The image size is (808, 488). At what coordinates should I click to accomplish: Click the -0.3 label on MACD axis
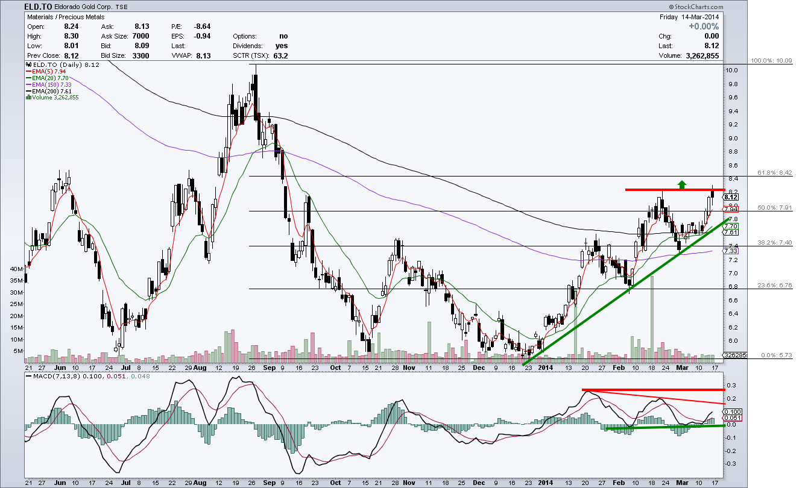click(730, 464)
